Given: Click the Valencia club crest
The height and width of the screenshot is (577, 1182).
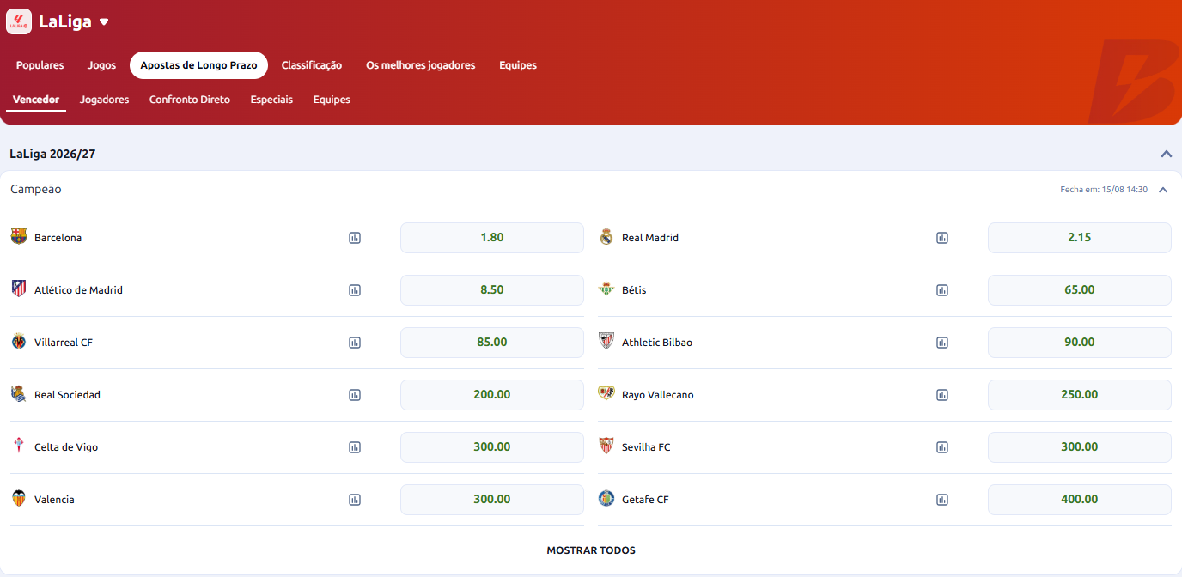Looking at the screenshot, I should pyautogui.click(x=19, y=498).
